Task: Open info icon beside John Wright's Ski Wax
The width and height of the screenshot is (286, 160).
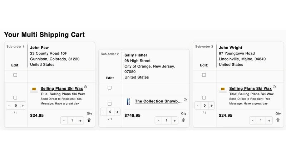Action: click(x=274, y=87)
